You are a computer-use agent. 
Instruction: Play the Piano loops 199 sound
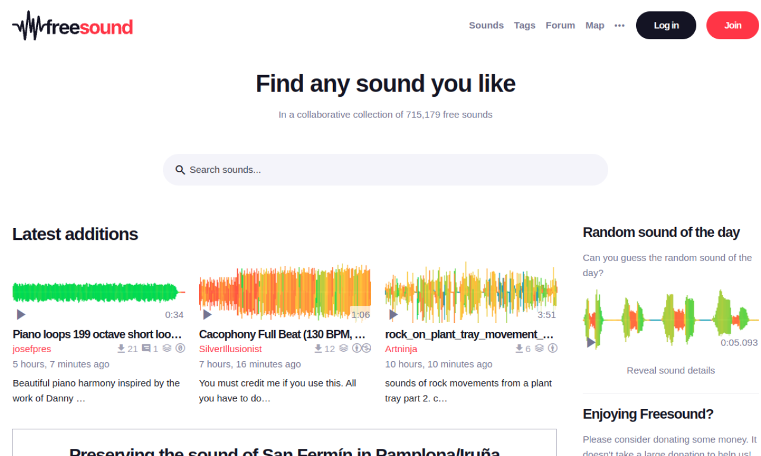(x=21, y=314)
